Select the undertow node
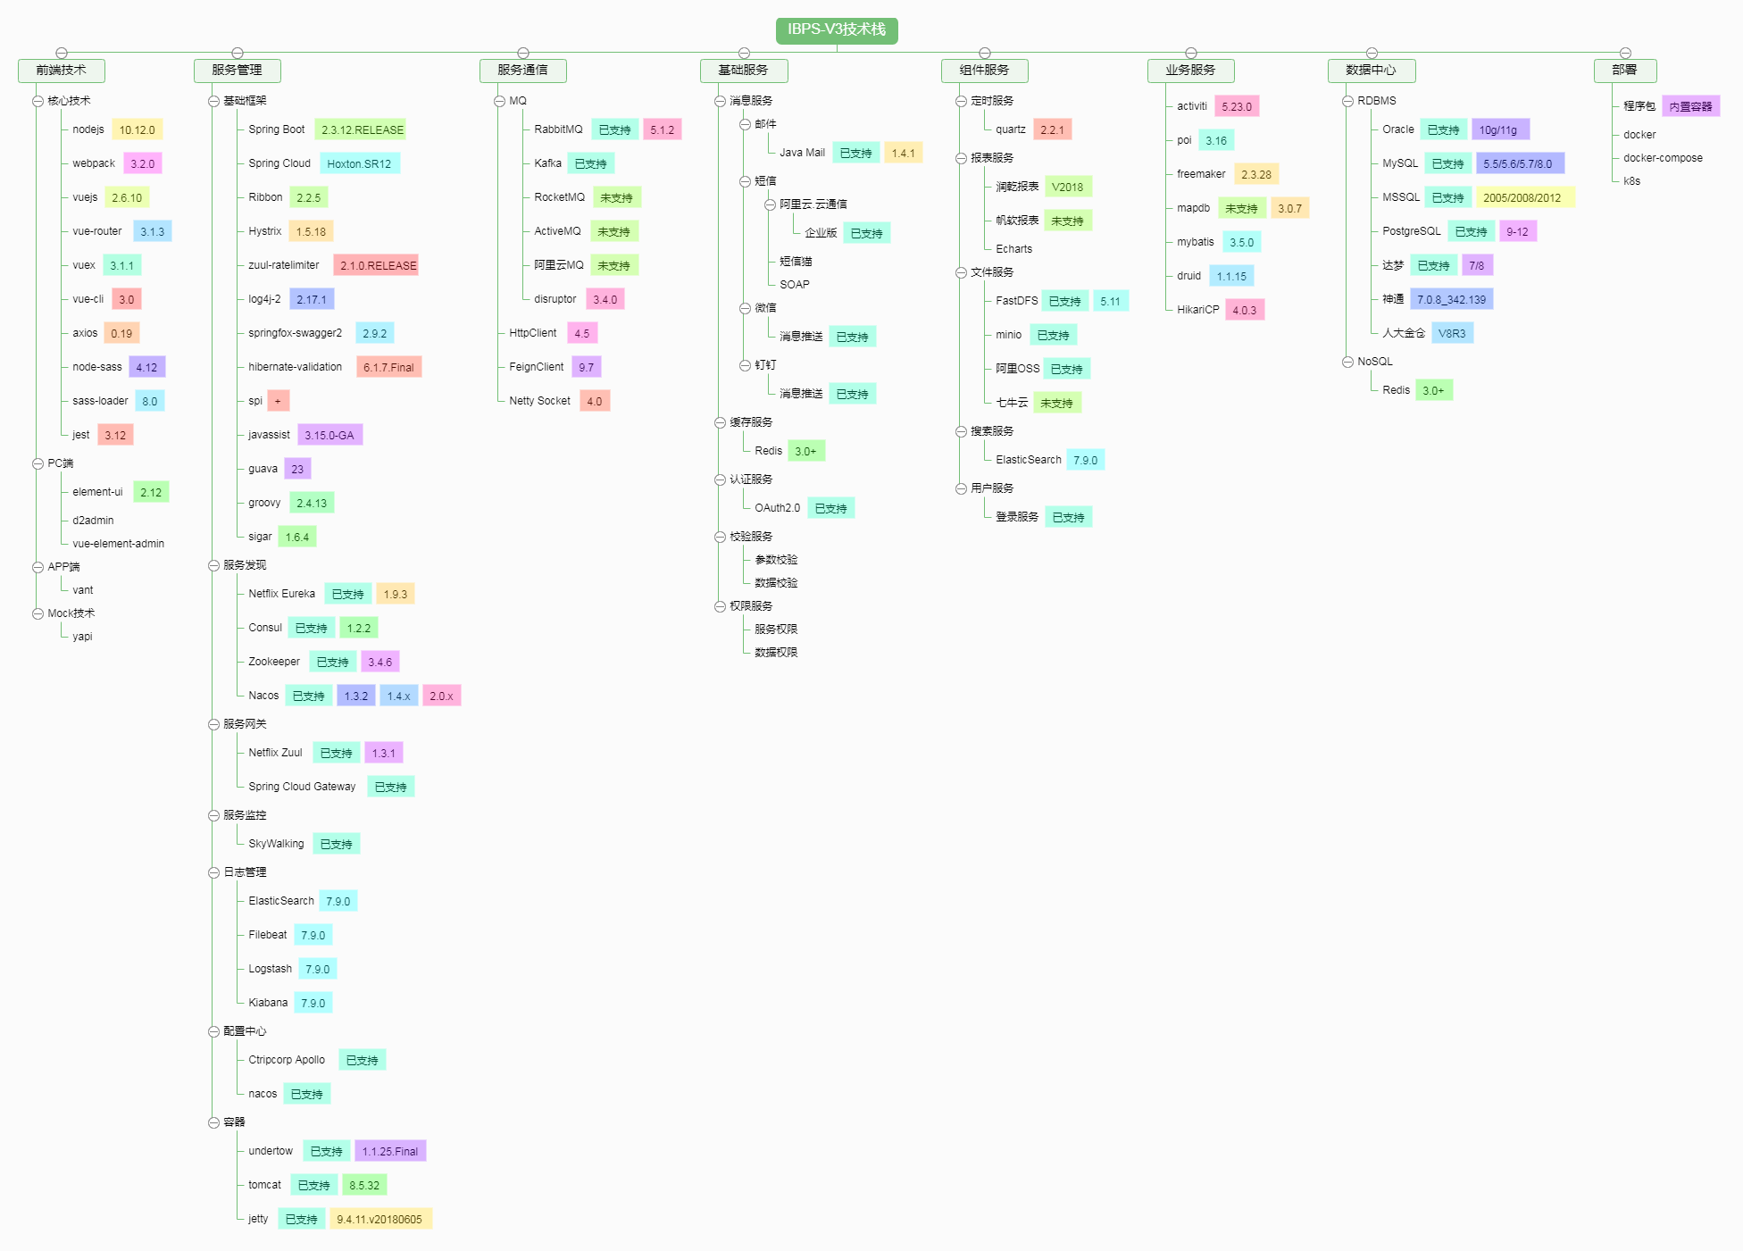The height and width of the screenshot is (1251, 1743). click(x=271, y=1151)
